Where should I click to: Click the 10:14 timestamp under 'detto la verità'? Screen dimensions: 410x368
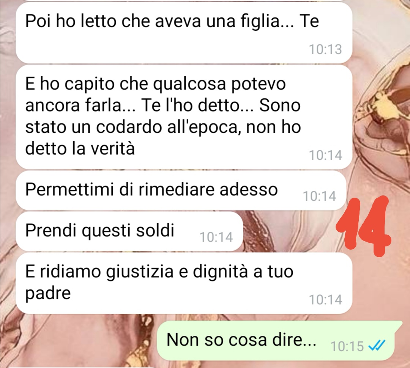[326, 155]
